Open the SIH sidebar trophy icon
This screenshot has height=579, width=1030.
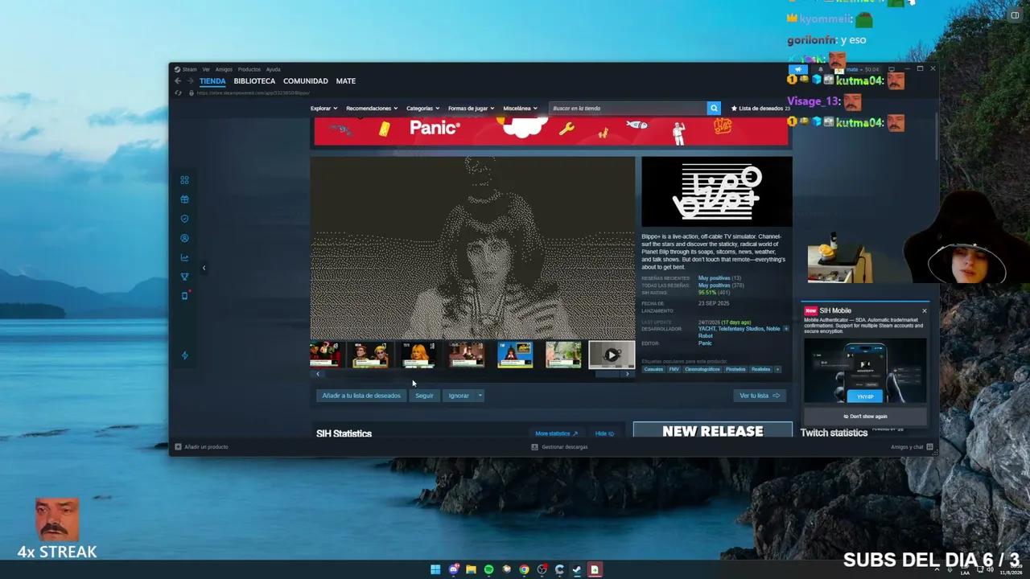(x=184, y=277)
